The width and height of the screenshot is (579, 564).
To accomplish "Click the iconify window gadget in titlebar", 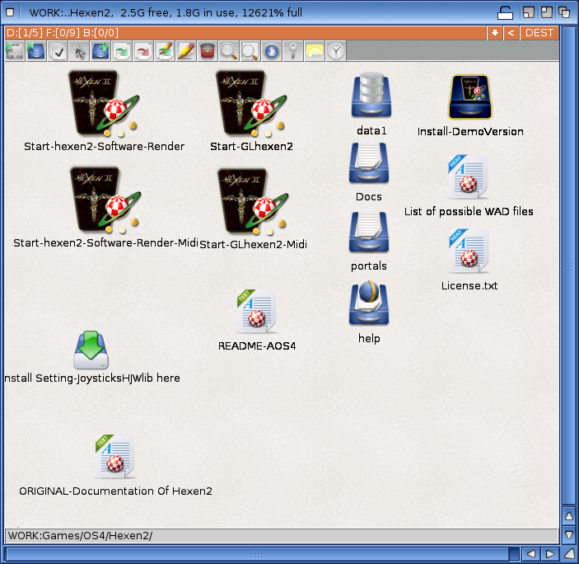I will tap(529, 12).
